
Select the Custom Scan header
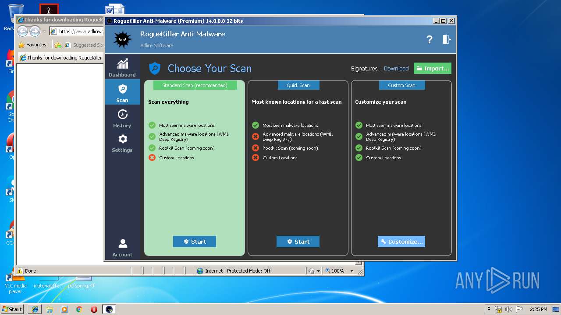tap(401, 85)
